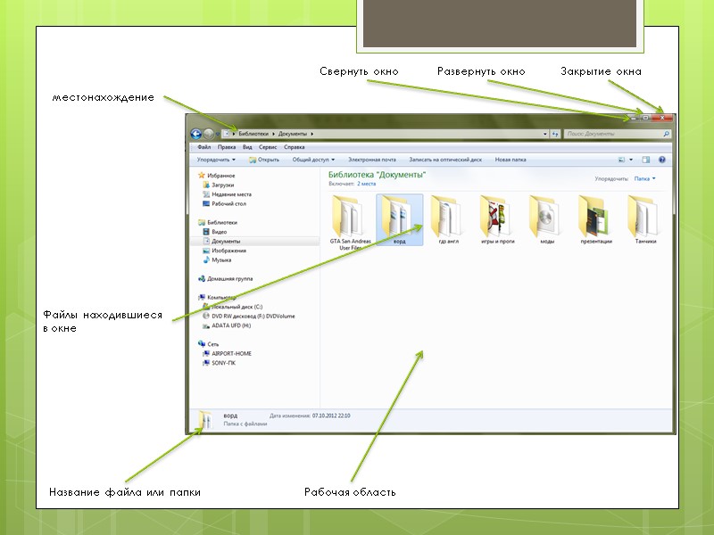The height and width of the screenshot is (535, 714).
Task: Open the view options dropdown arrow
Action: pos(631,160)
